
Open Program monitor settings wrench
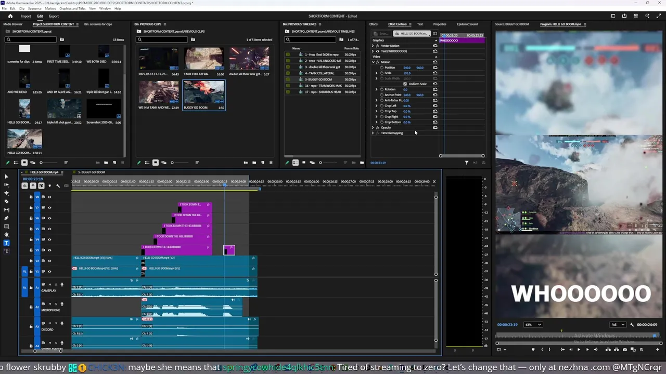tap(632, 325)
